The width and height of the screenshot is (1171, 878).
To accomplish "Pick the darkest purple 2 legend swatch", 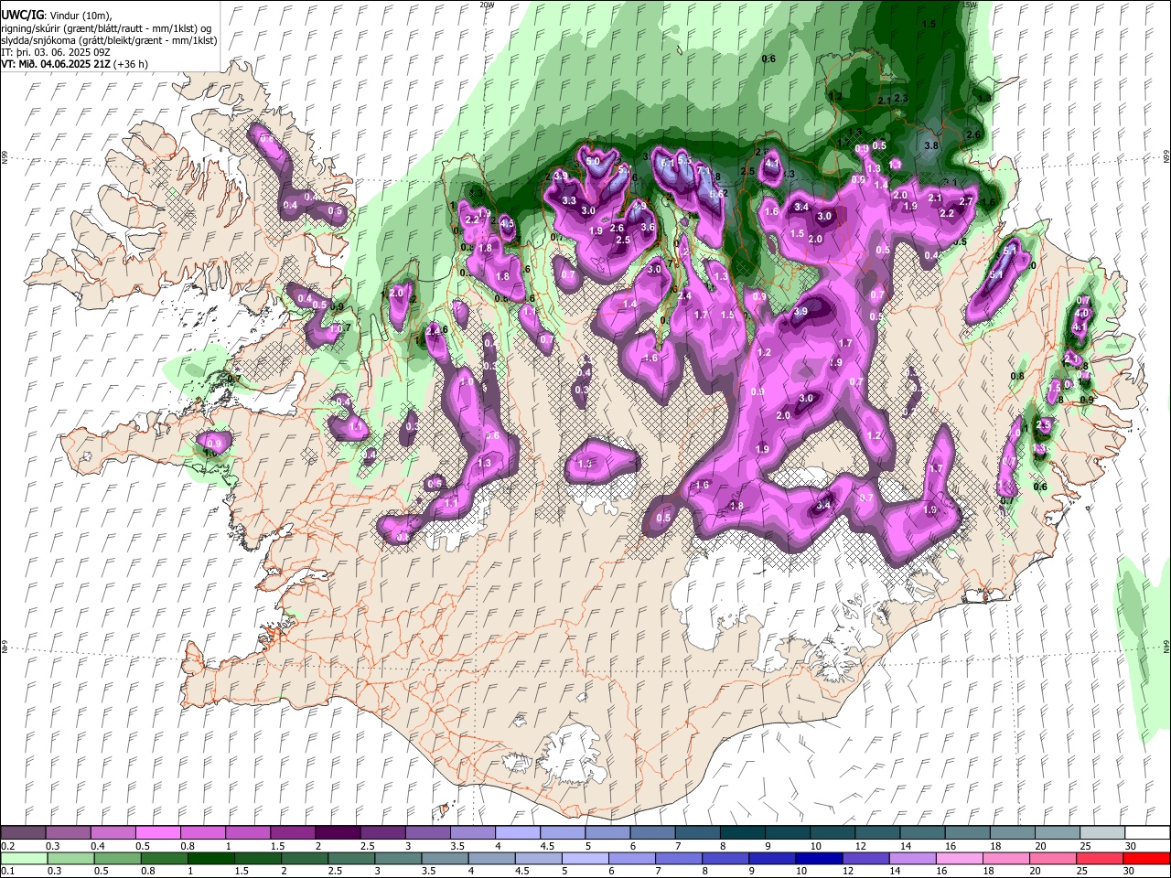I will [x=338, y=832].
